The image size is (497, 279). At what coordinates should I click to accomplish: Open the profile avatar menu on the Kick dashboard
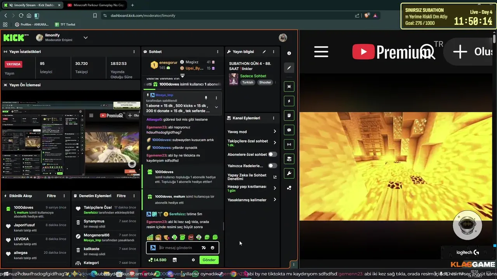[x=283, y=38]
